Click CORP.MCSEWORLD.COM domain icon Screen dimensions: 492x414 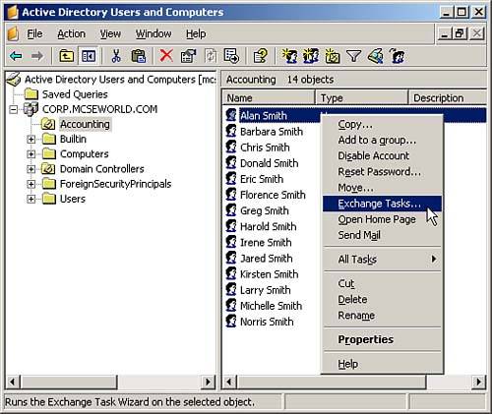coord(31,109)
